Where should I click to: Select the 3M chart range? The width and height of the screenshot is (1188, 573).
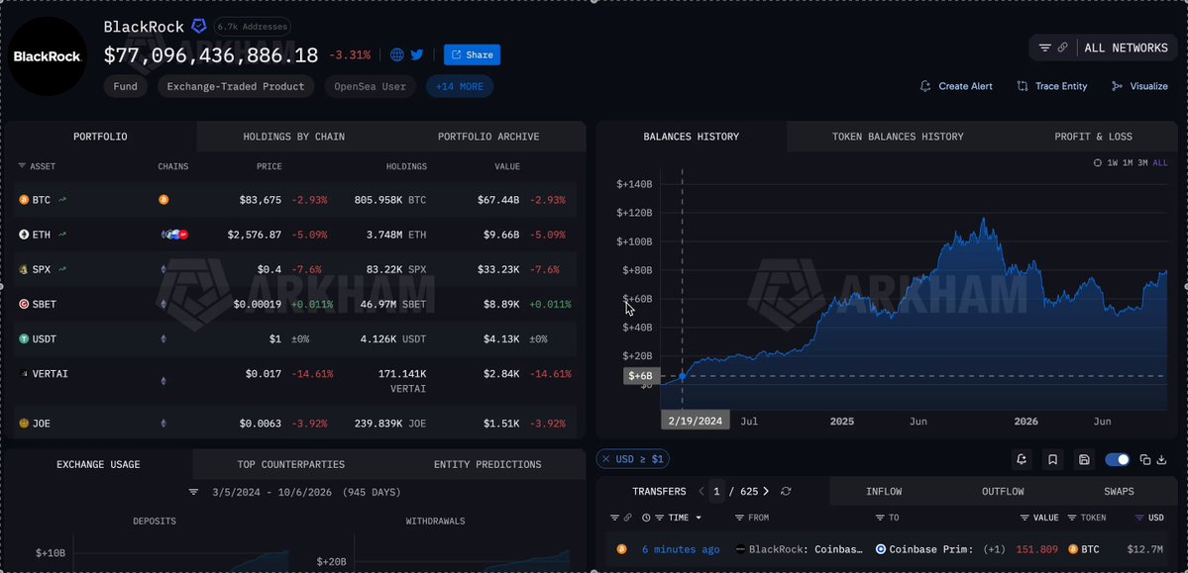[1142, 162]
